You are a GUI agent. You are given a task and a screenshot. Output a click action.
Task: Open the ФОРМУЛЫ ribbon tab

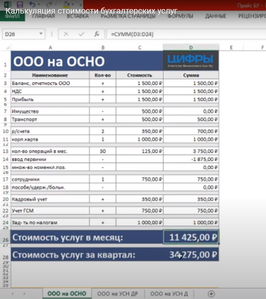tap(180, 16)
